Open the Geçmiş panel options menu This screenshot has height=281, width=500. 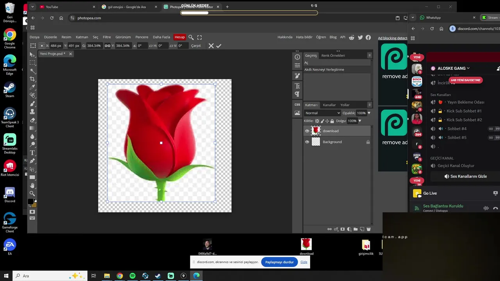pos(370,55)
